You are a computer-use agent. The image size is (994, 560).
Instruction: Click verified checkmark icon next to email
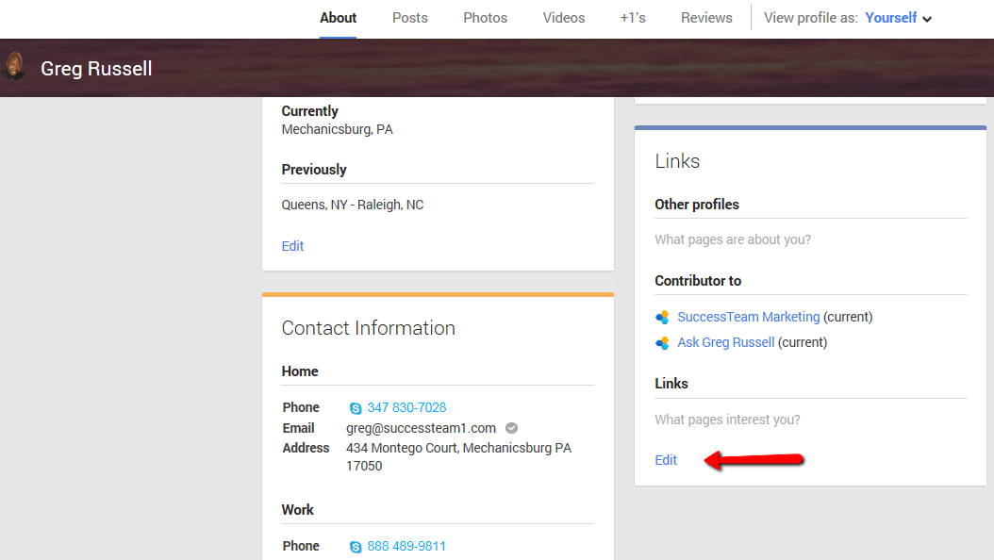511,428
